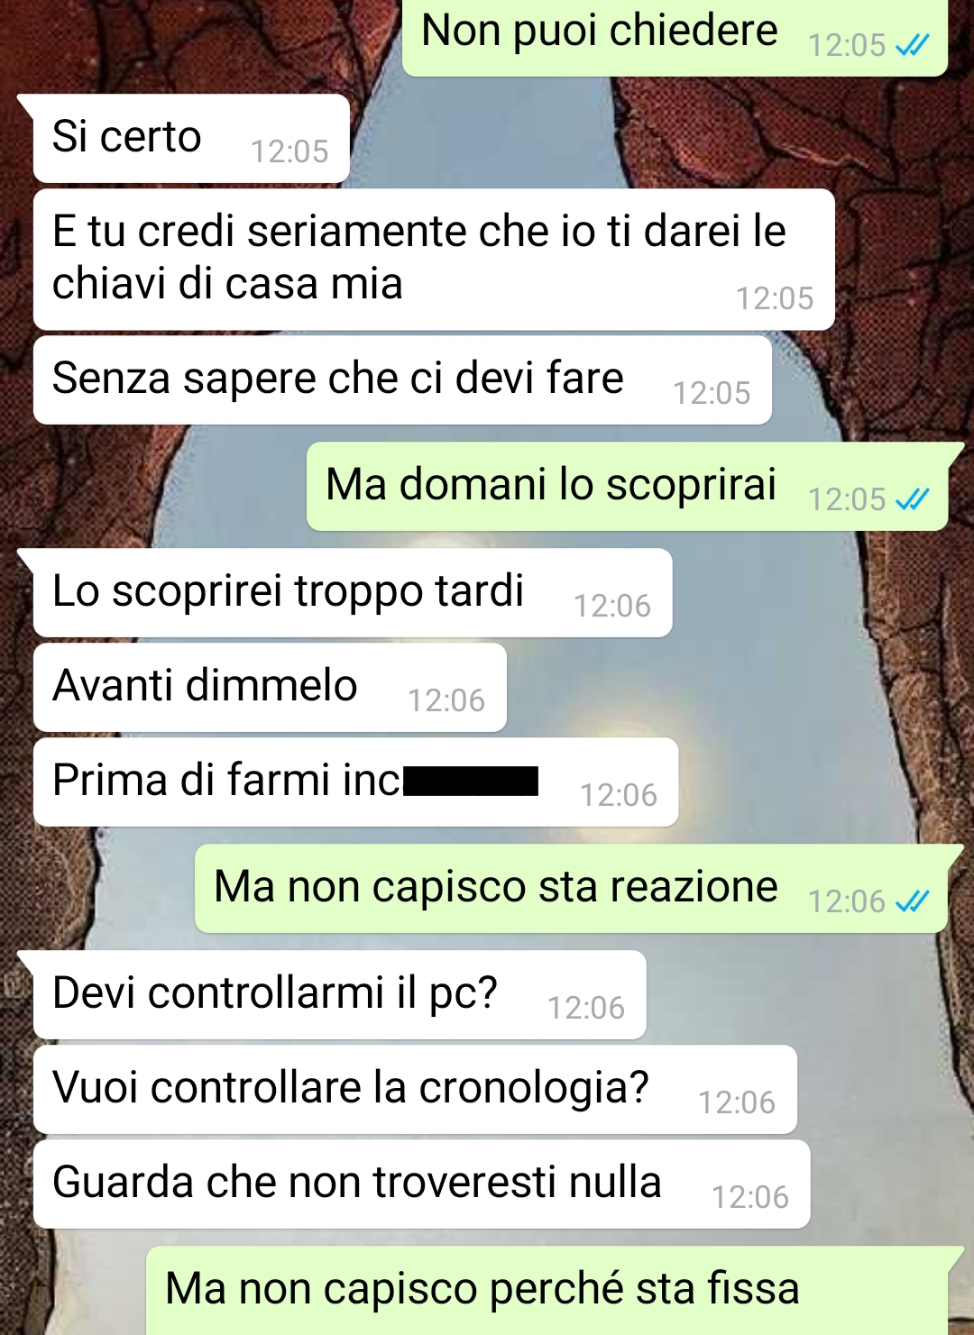Click the 12:05 timestamp on 'Si certo'
The width and height of the screenshot is (974, 1335).
point(289,151)
